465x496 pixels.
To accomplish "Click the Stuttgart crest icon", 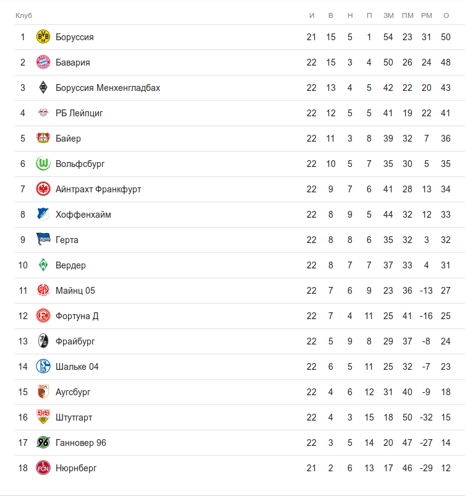I will [x=43, y=417].
